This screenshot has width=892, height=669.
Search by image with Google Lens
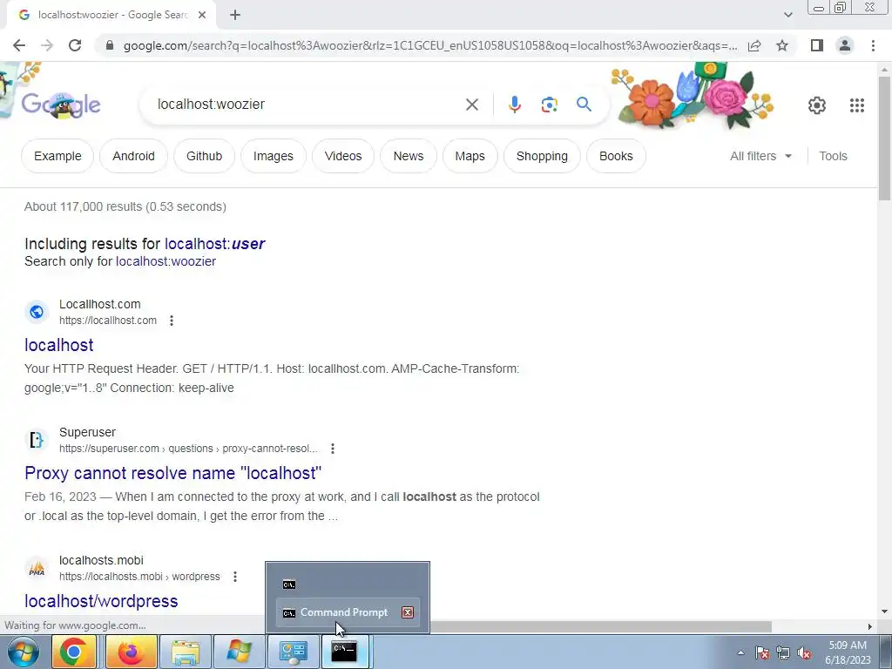point(549,105)
